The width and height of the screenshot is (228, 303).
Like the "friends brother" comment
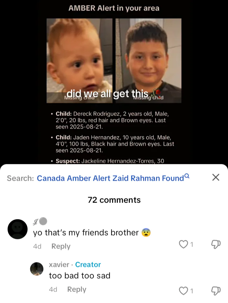click(183, 244)
